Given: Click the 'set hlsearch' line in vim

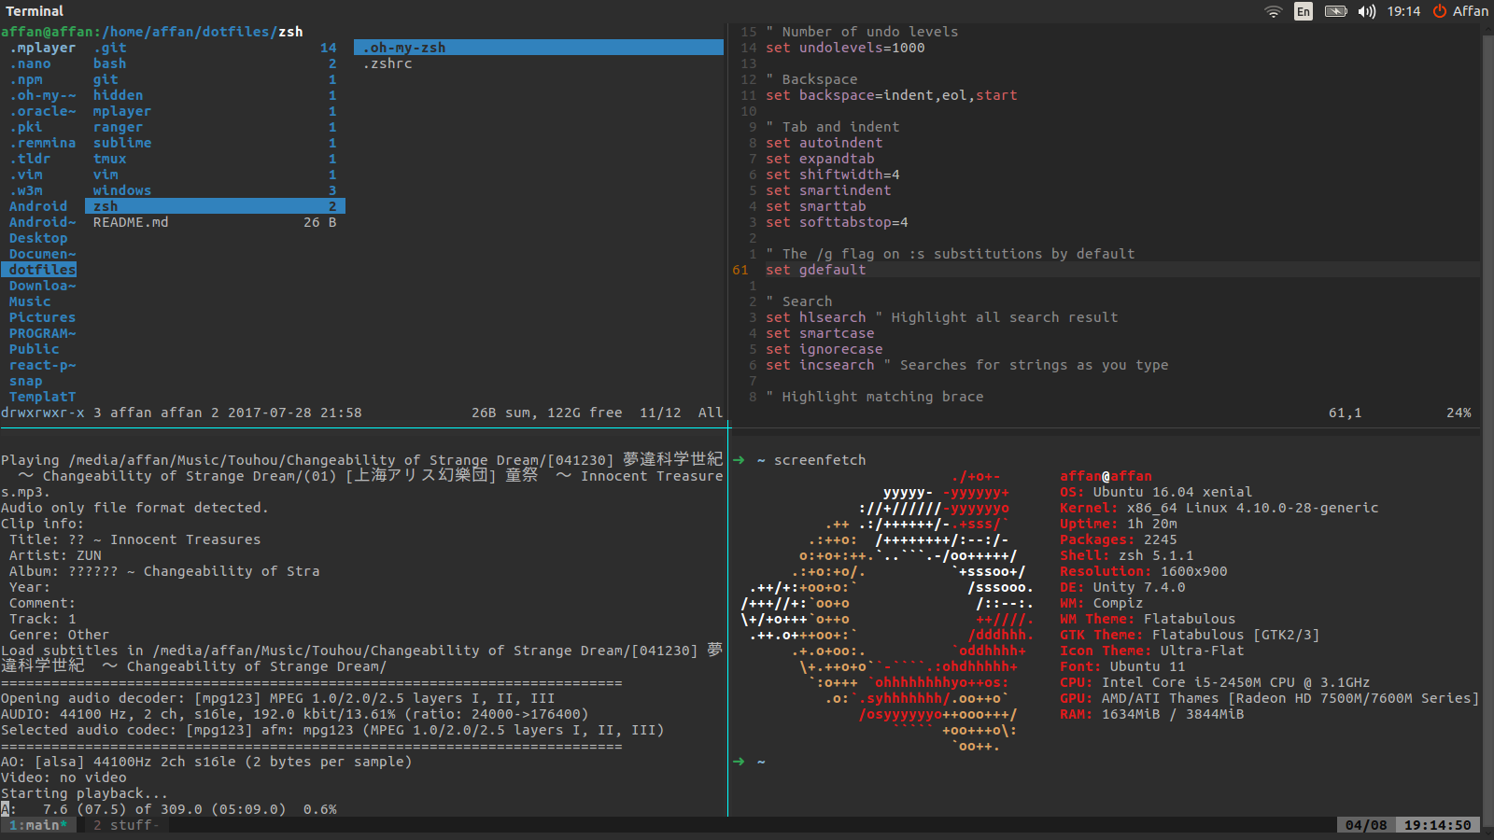Looking at the screenshot, I should click(x=942, y=317).
